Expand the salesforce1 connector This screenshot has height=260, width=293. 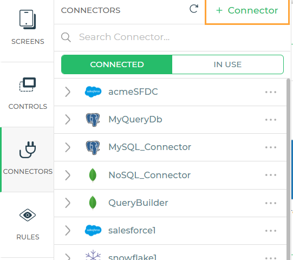coord(68,230)
